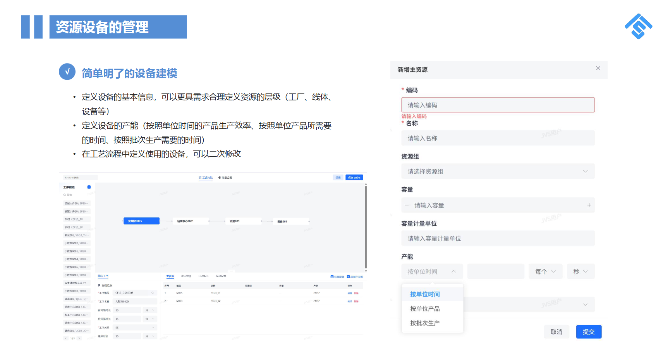Click the 提交 button

589,332
